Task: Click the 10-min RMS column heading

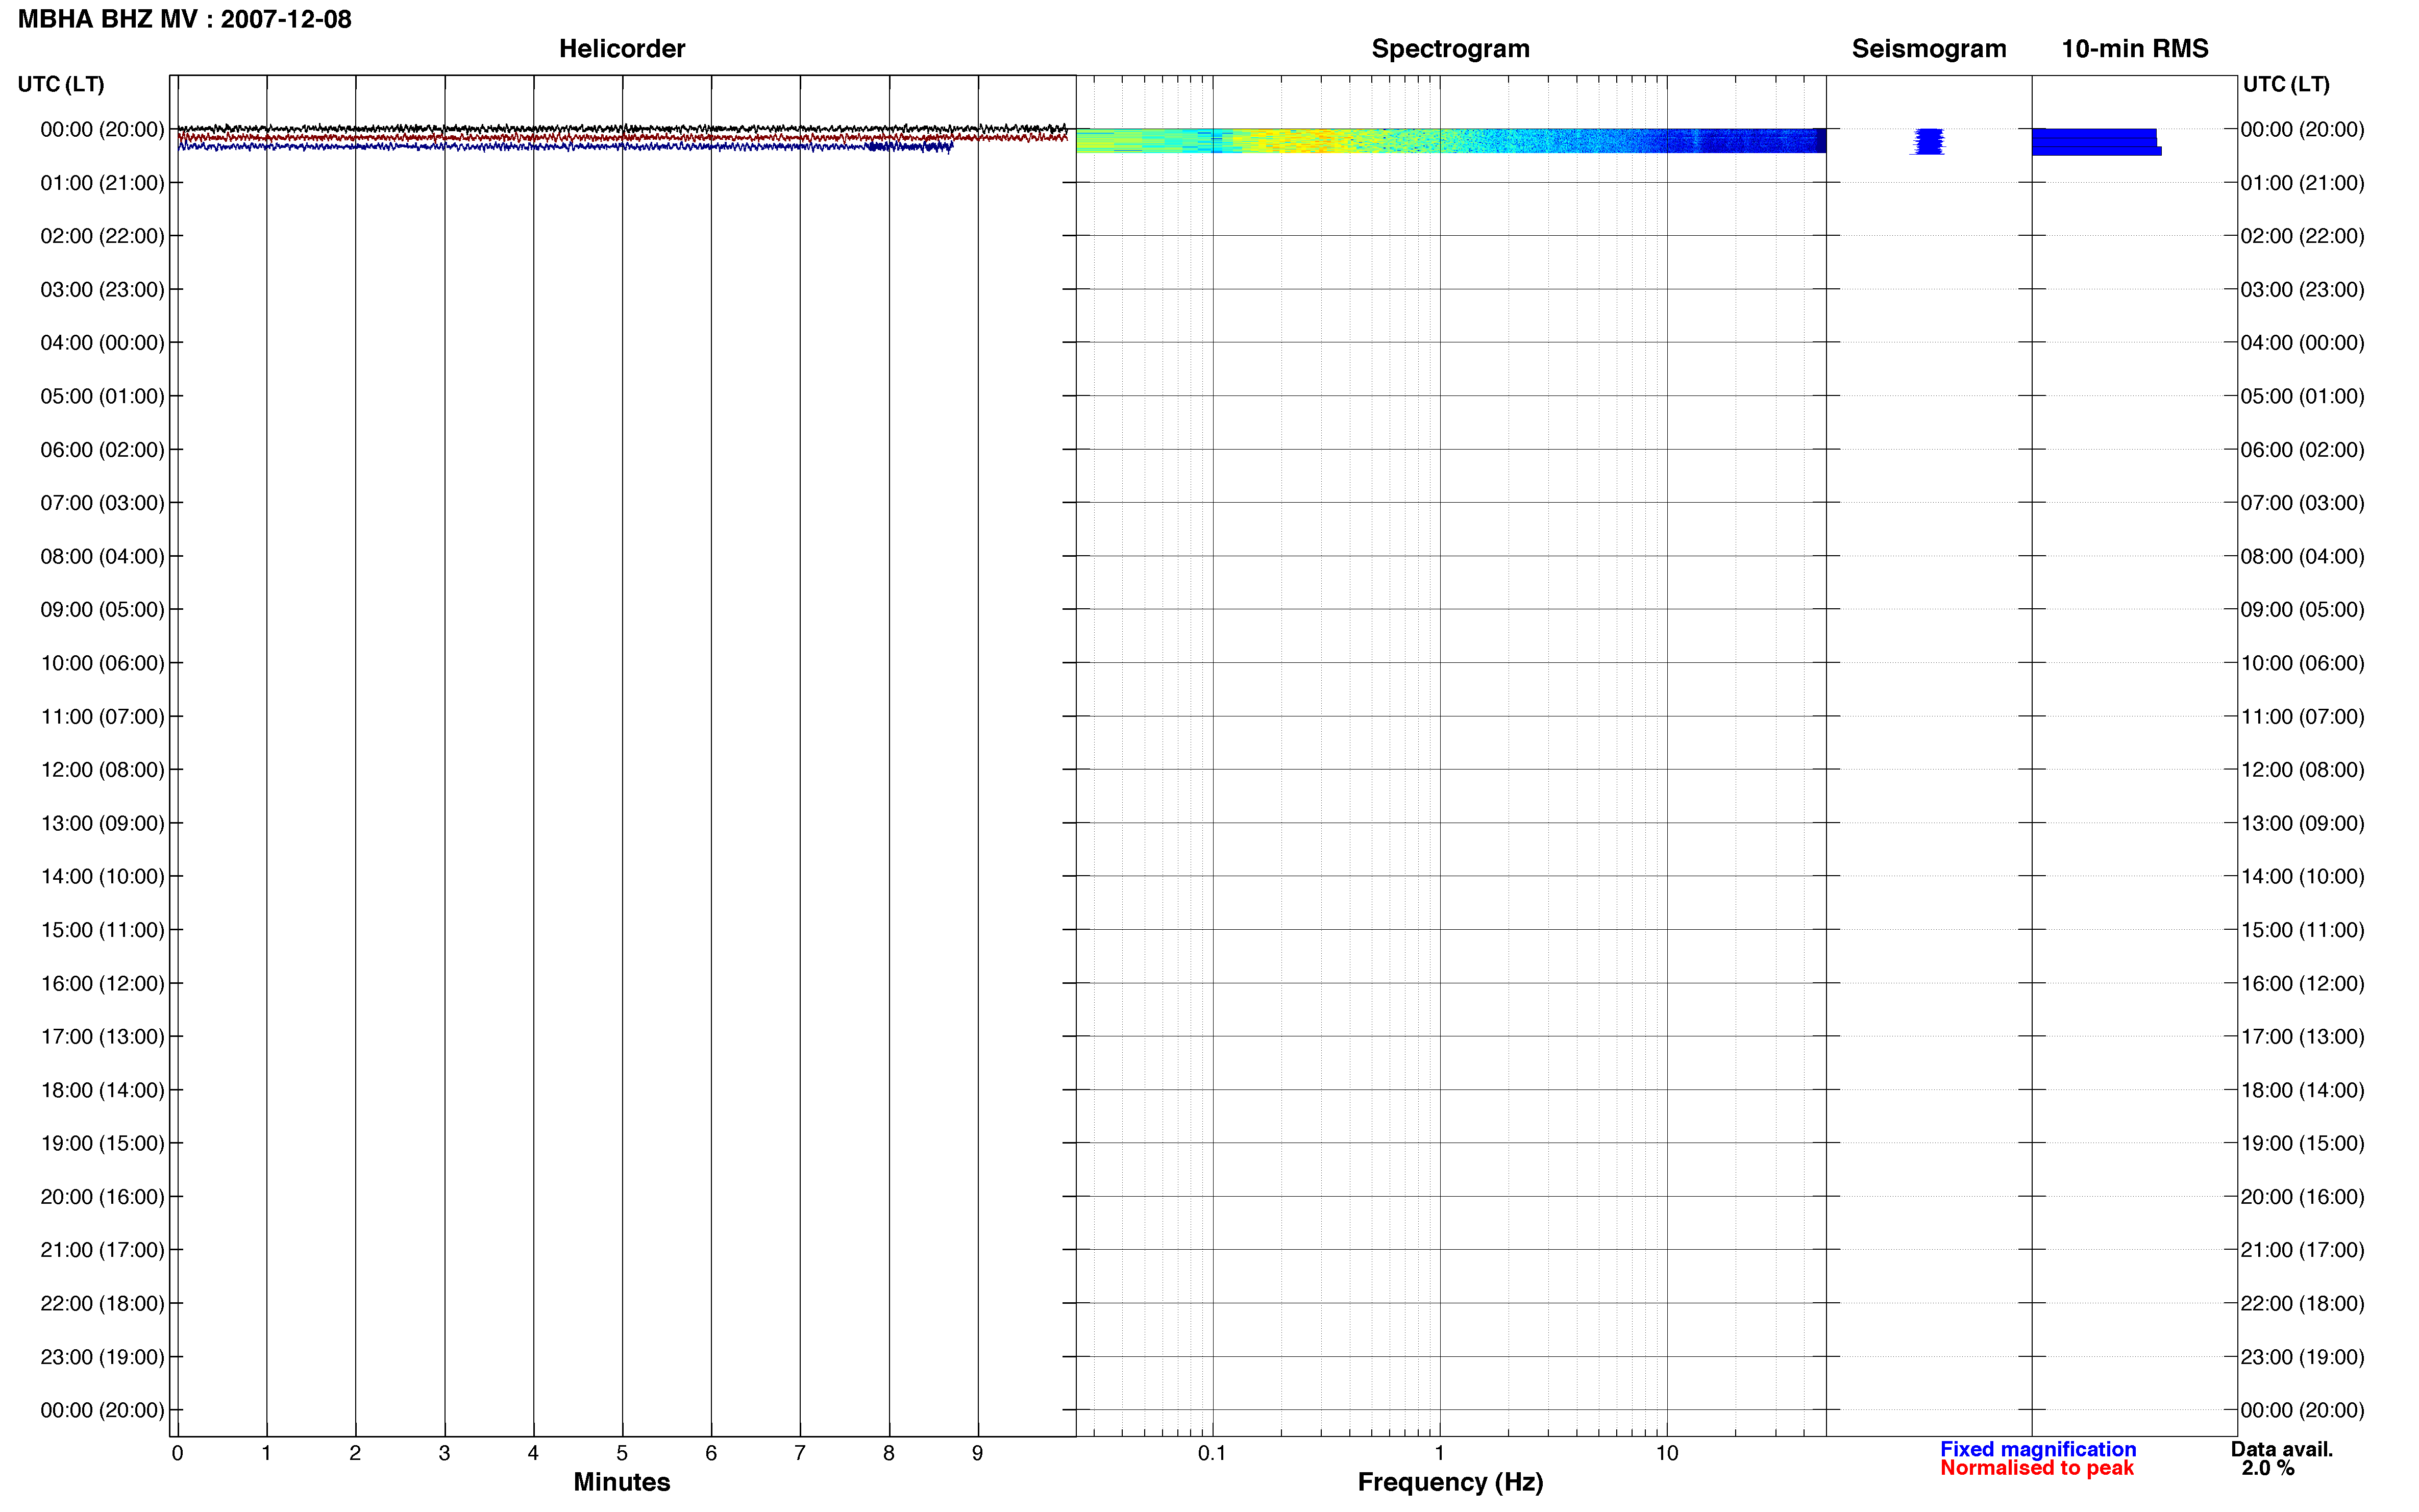Action: (x=2135, y=49)
